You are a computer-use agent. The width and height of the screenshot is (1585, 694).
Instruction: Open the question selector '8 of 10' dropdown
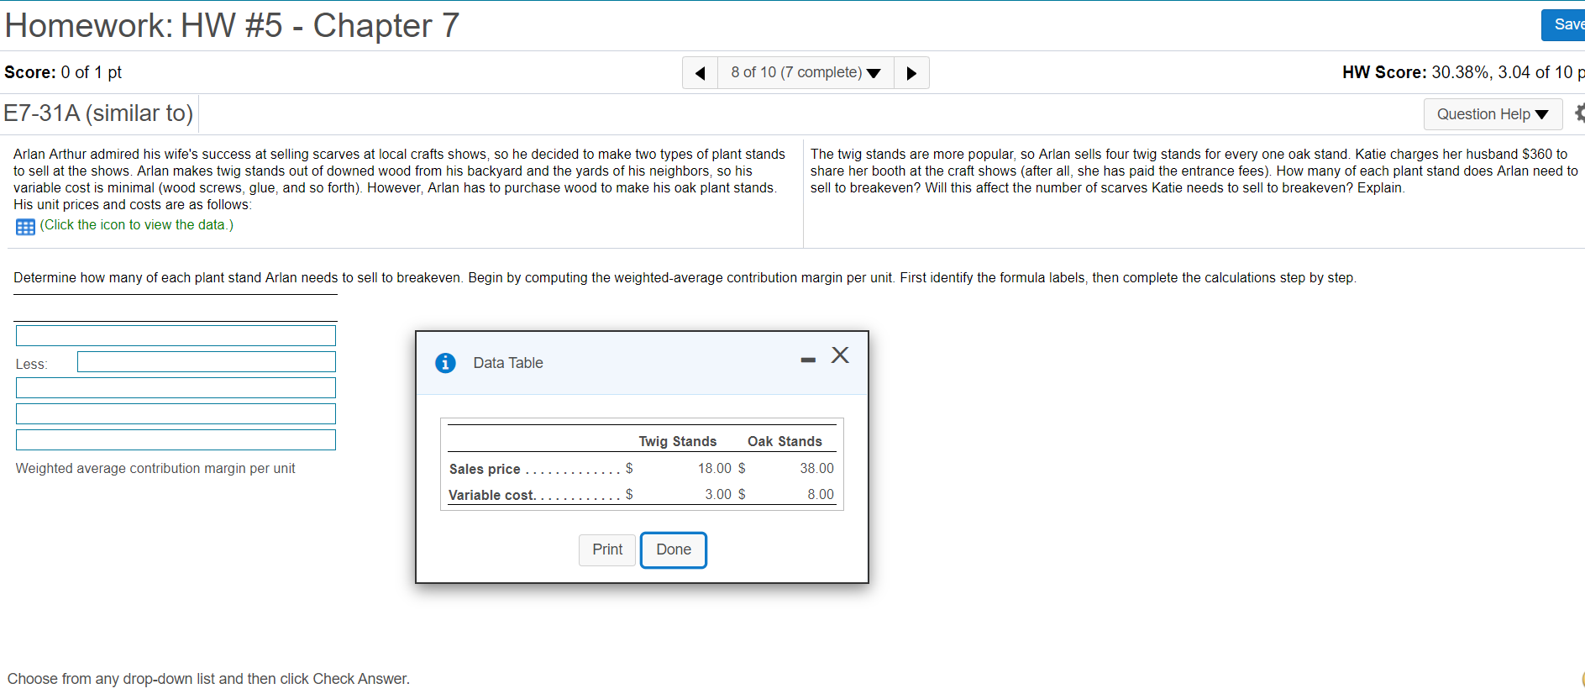(806, 73)
